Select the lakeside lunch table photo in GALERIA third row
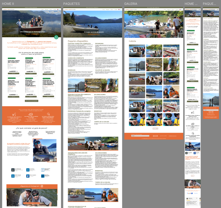This screenshot has height=208, width=221. 154,78
